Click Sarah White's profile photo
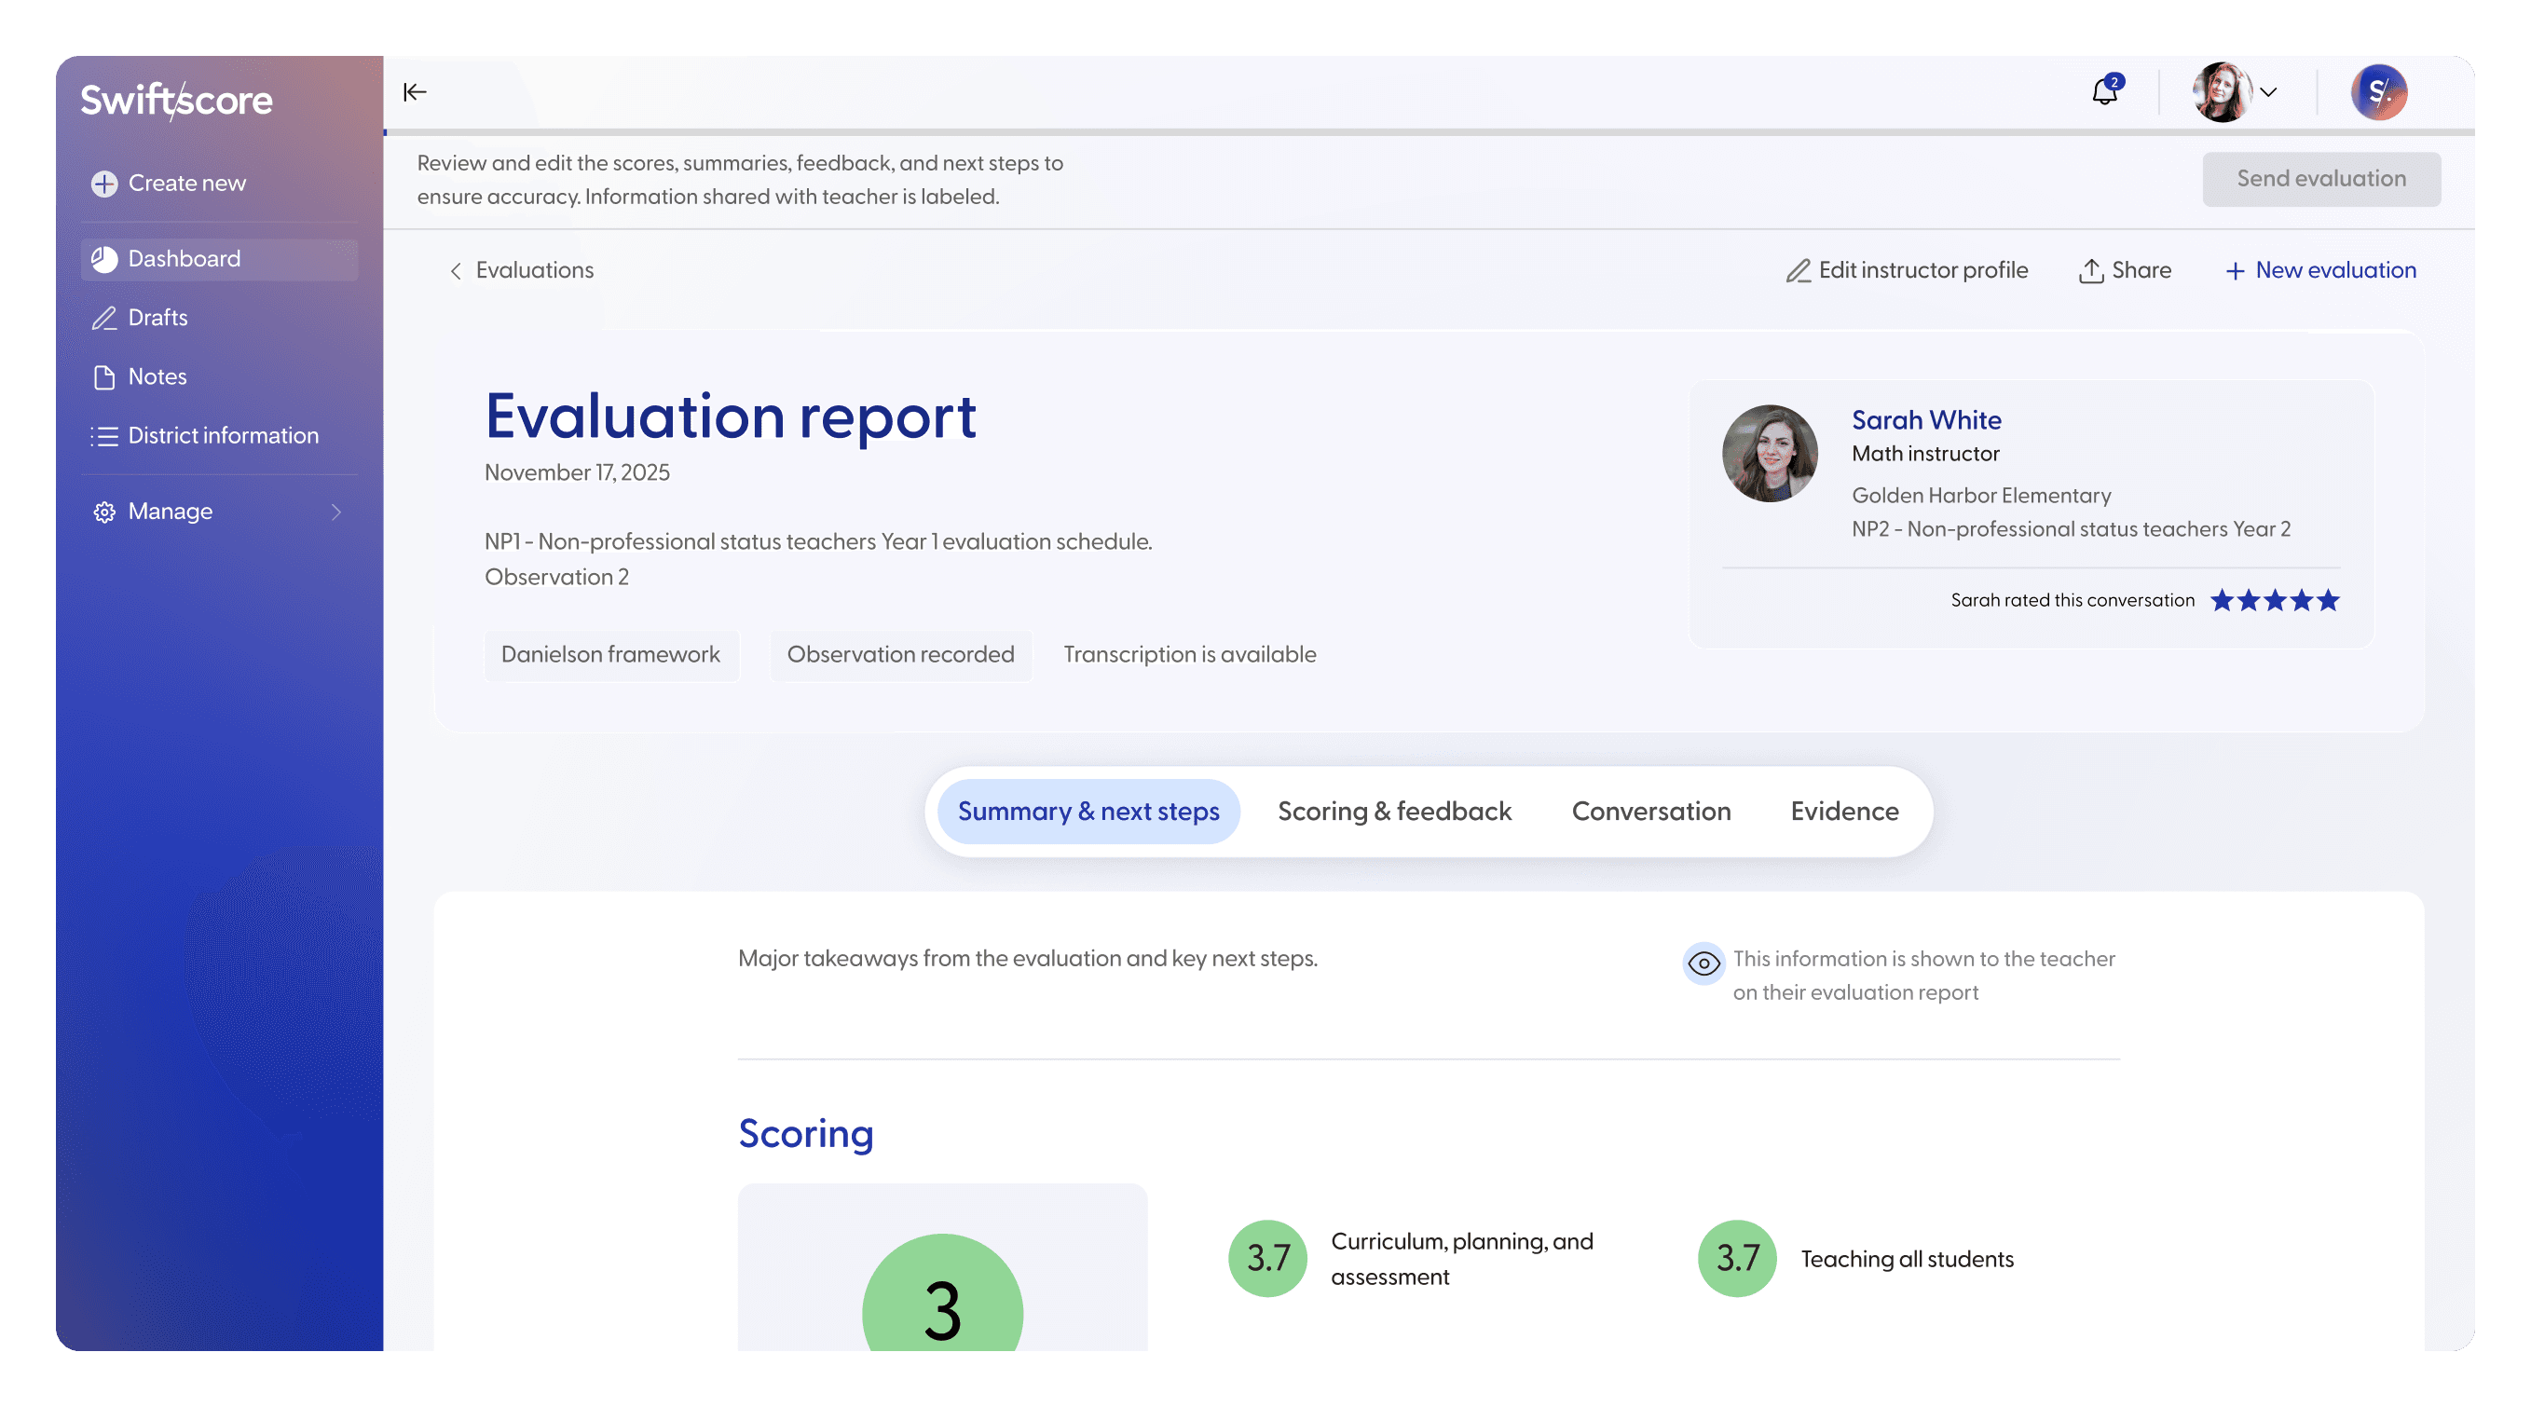This screenshot has height=1407, width=2531. point(1770,453)
